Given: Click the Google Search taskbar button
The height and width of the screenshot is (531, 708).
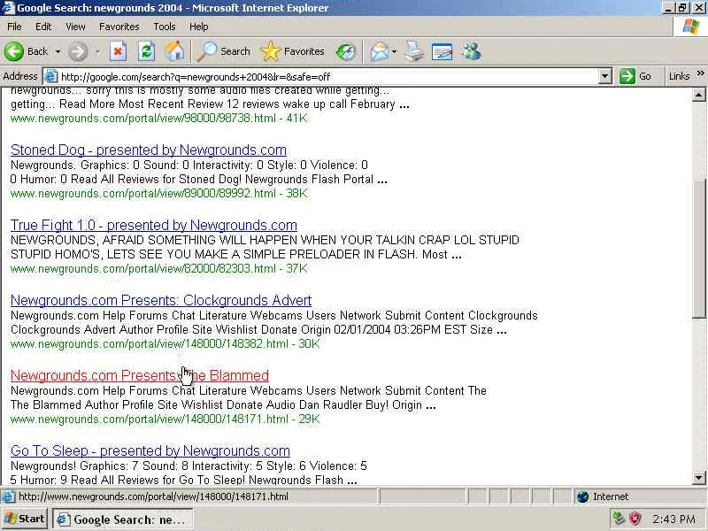Looking at the screenshot, I should coord(123,519).
